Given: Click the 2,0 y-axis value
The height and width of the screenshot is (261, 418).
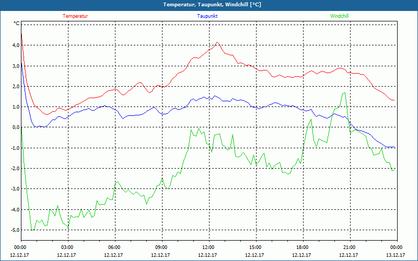Looking at the screenshot, I should click(16, 86).
